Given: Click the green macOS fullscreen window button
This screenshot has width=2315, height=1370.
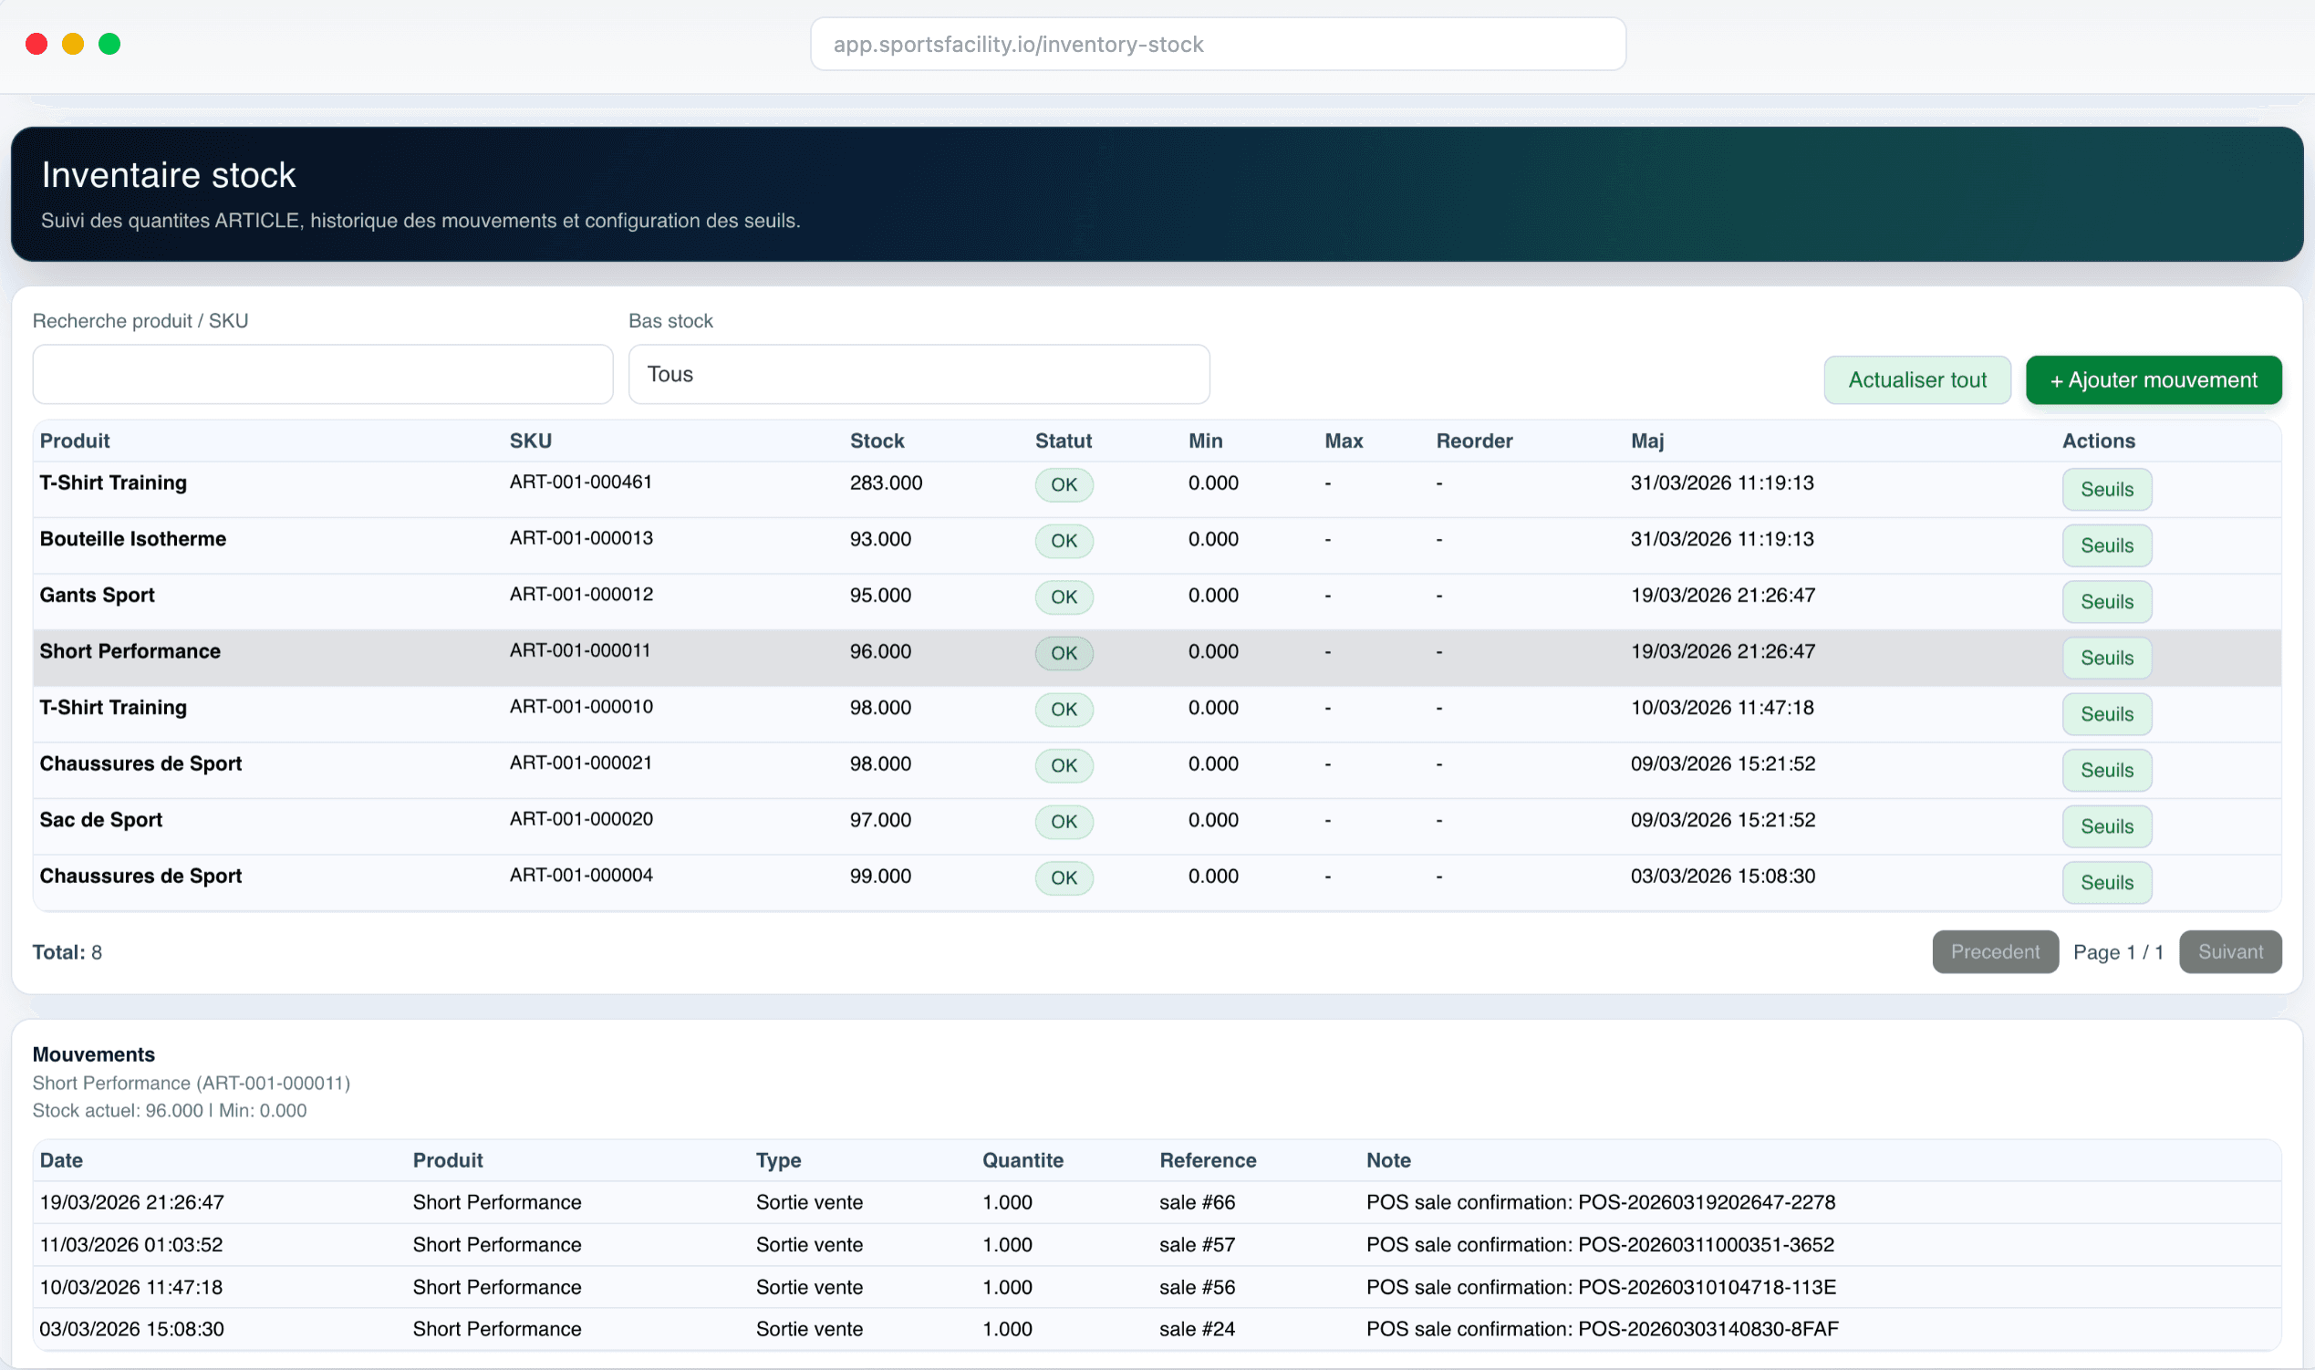Looking at the screenshot, I should pyautogui.click(x=109, y=45).
